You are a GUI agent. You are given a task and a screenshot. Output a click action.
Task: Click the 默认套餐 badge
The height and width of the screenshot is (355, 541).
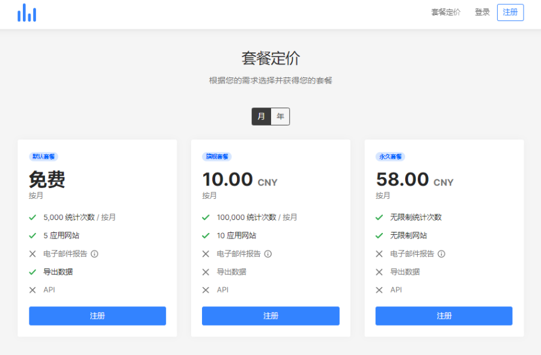point(43,156)
